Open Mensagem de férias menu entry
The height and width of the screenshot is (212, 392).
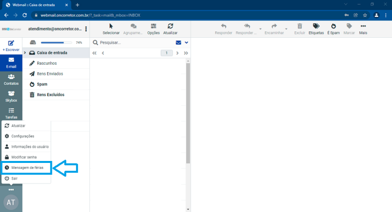tap(26, 168)
